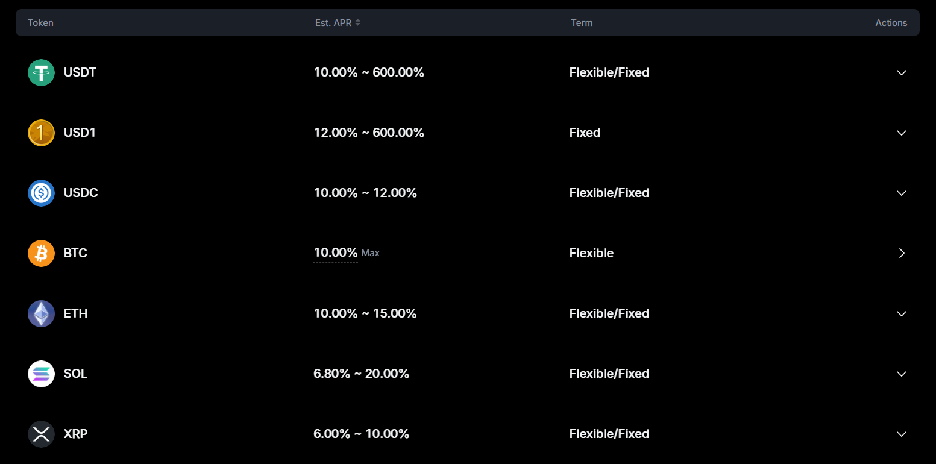Image resolution: width=936 pixels, height=464 pixels.
Task: Expand the XRP row chevron
Action: (901, 434)
